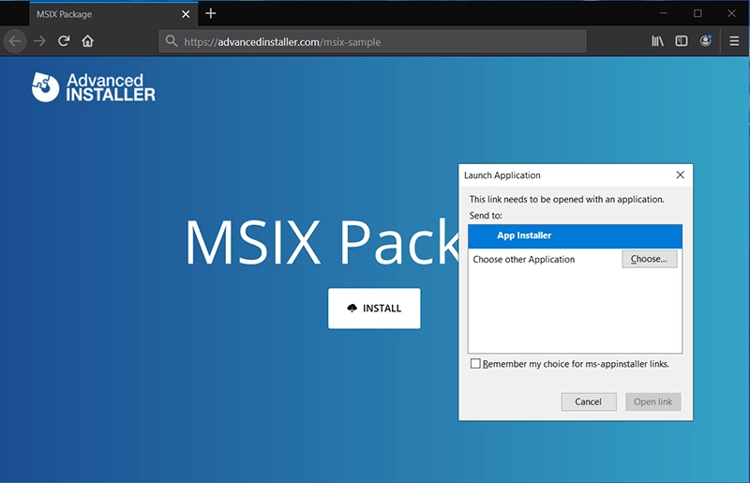750x483 pixels.
Task: Focus the URL address field
Action: click(372, 41)
